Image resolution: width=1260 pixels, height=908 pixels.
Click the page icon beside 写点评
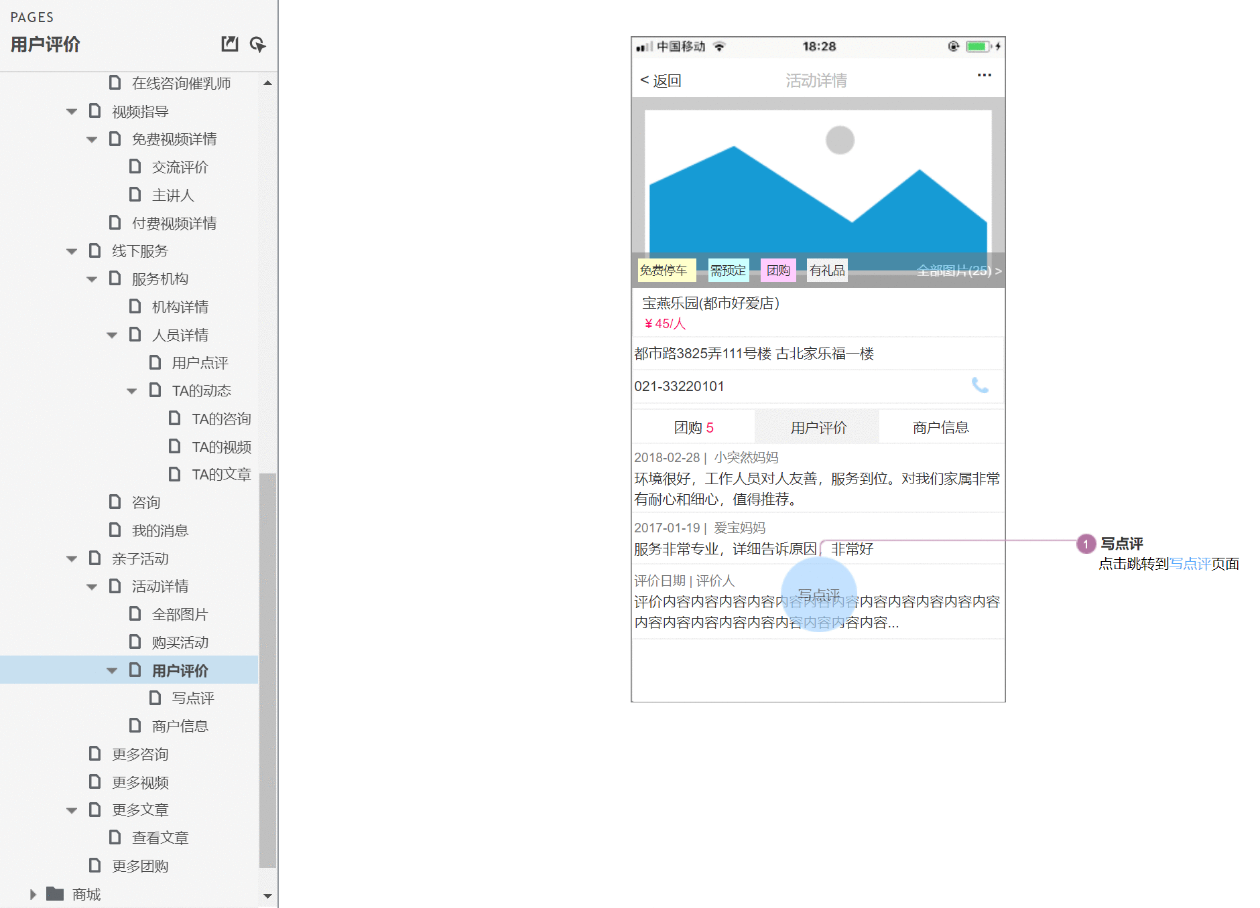[155, 698]
